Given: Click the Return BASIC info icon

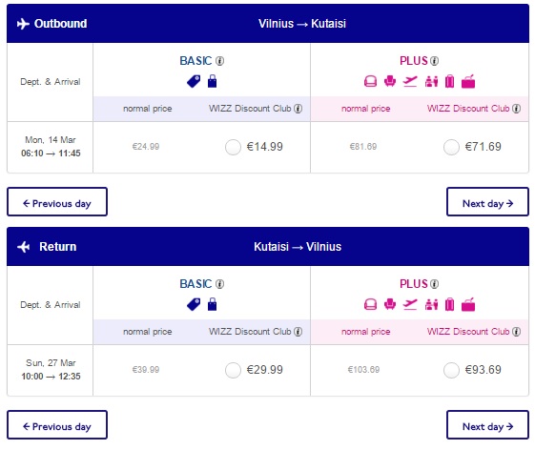Looking at the screenshot, I should click(220, 284).
